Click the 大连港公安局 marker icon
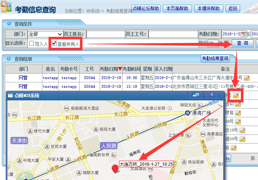Image resolution: width=258 pixels, height=180 pixels. (169, 108)
